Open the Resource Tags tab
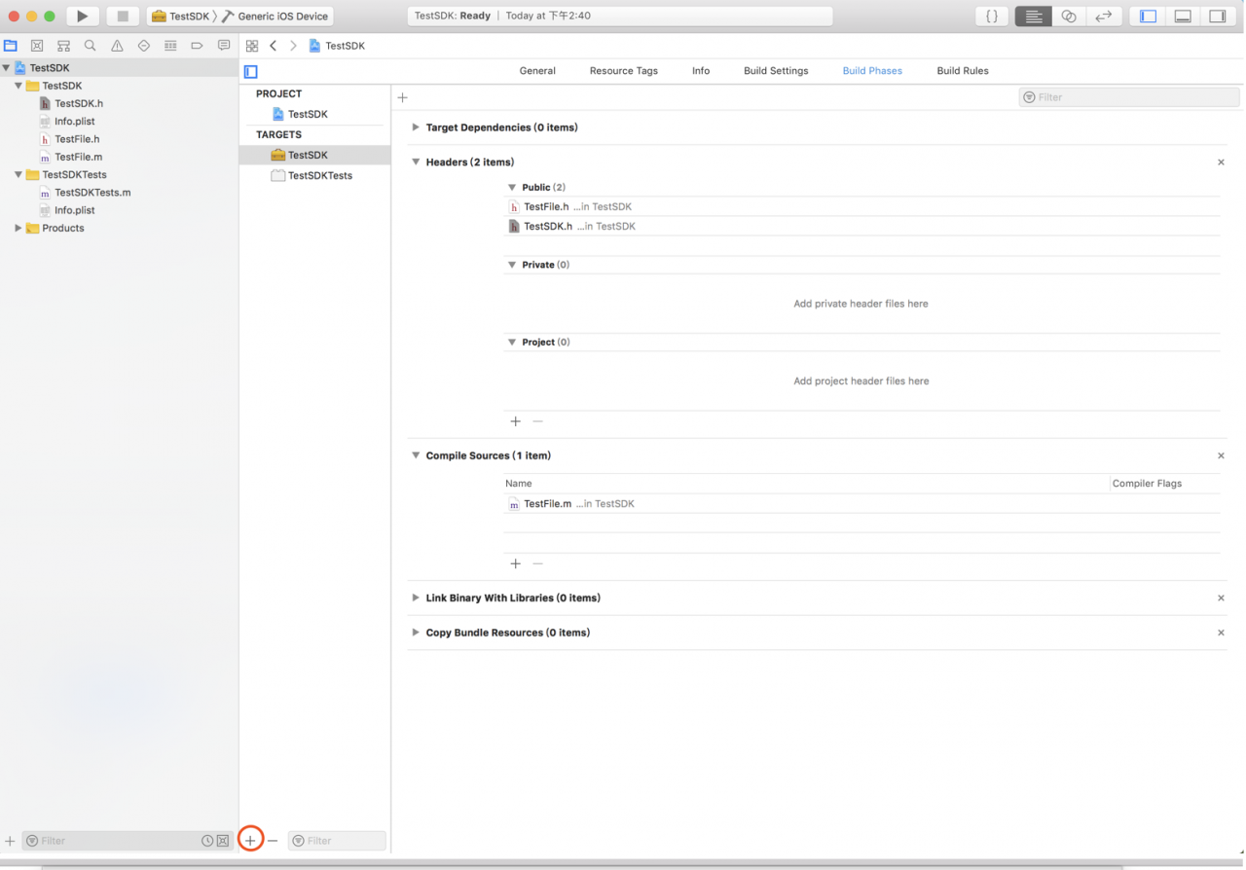Viewport: 1246px width, 870px height. click(624, 71)
